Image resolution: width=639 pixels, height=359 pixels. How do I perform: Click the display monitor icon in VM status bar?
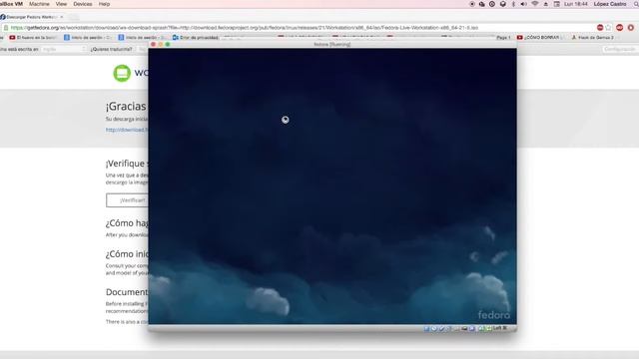[464, 328]
